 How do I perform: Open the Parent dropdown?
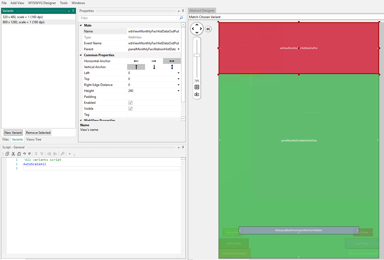pyautogui.click(x=179, y=49)
